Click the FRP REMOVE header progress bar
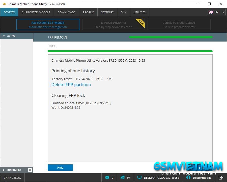Viewport: 227px width, 182px height. [171, 37]
